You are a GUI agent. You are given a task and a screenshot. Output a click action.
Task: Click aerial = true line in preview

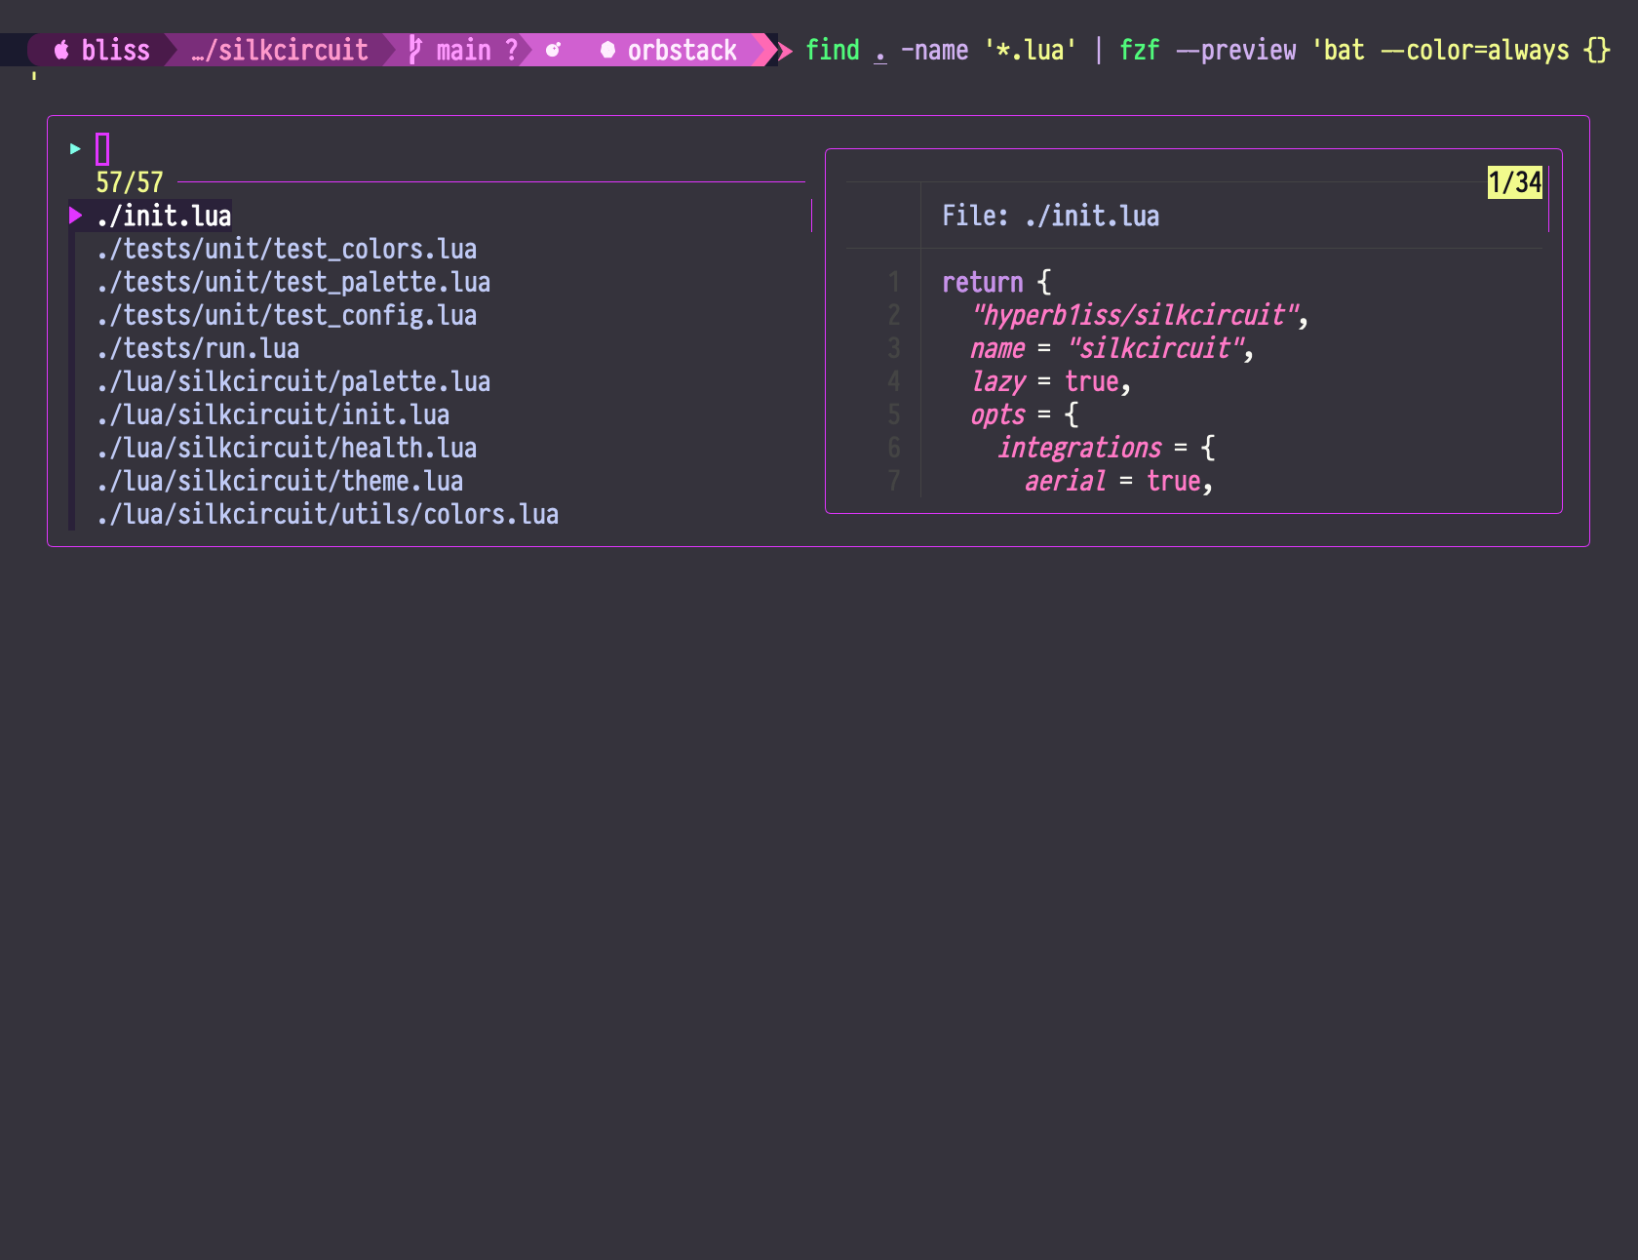[x=1118, y=481]
